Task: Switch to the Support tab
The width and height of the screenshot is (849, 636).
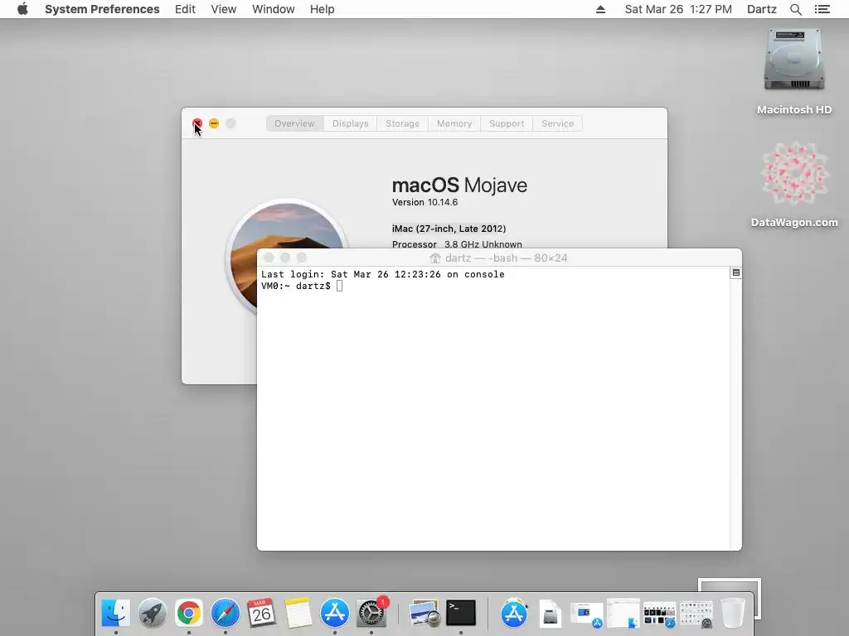Action: 507,123
